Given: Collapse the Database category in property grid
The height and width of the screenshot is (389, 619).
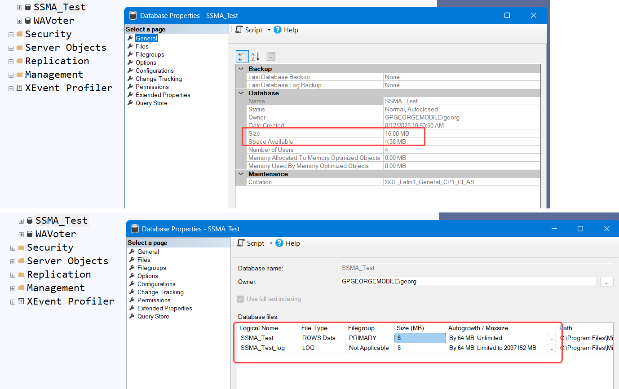Looking at the screenshot, I should (241, 93).
